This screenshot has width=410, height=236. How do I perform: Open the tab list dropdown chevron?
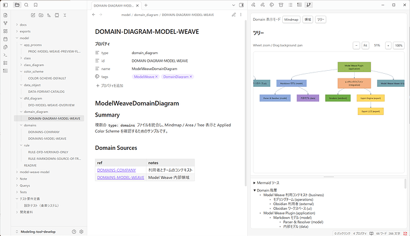click(x=234, y=5)
